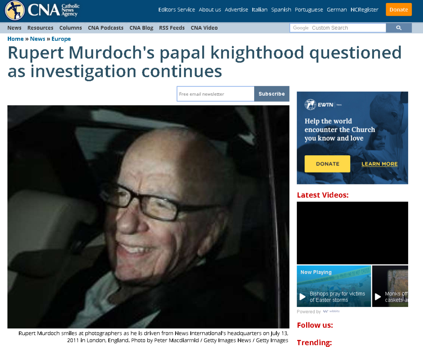Click the Rupert Murdoch article photo

click(148, 217)
